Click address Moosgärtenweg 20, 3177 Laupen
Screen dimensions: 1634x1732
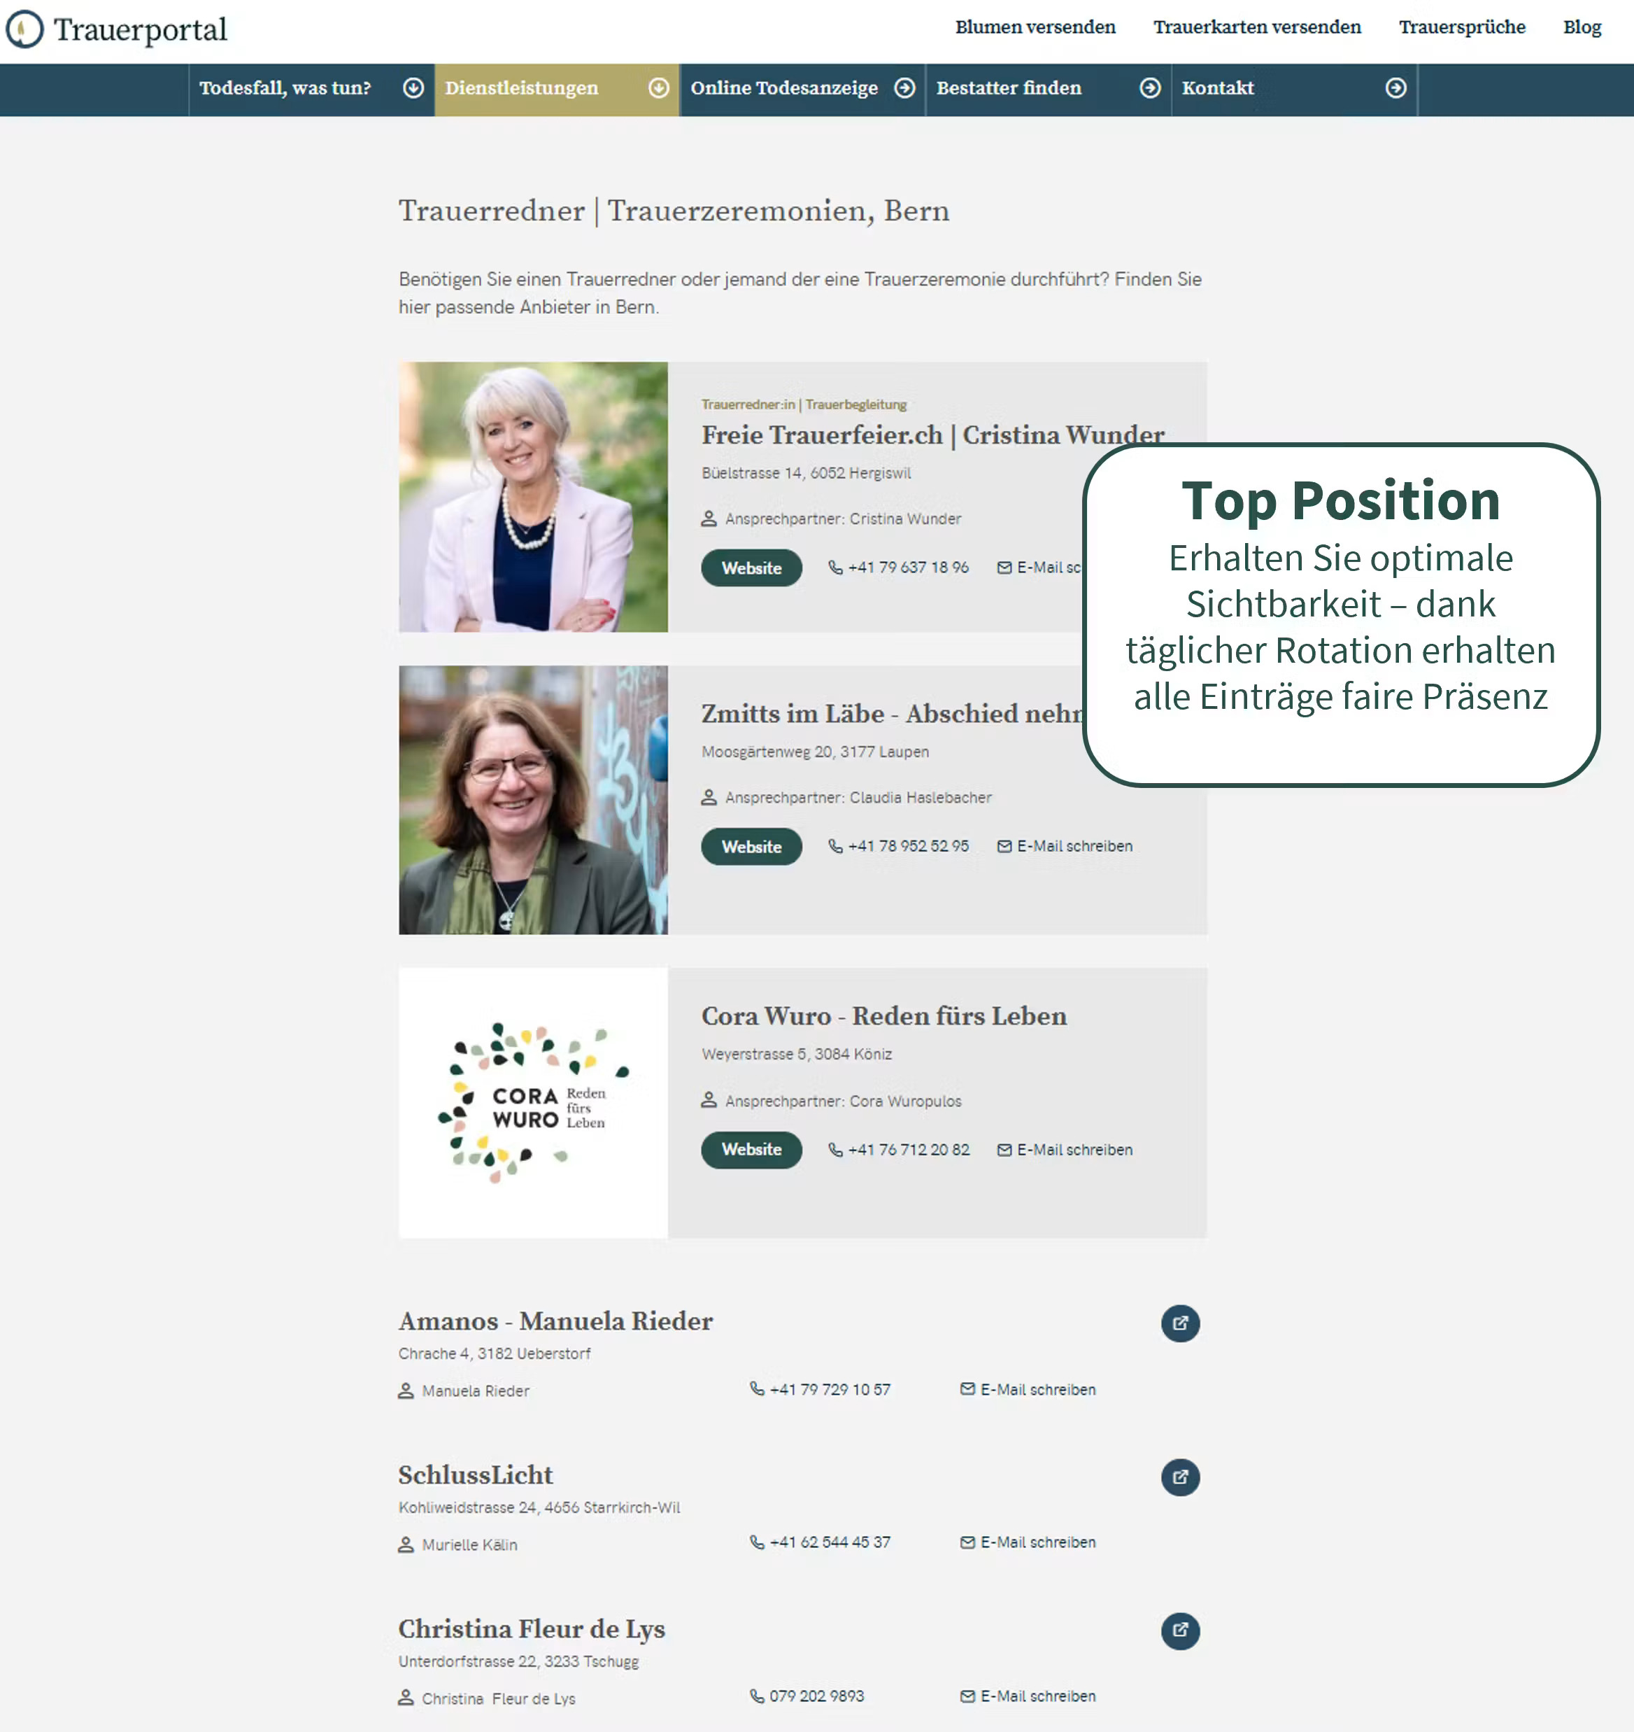pos(816,752)
